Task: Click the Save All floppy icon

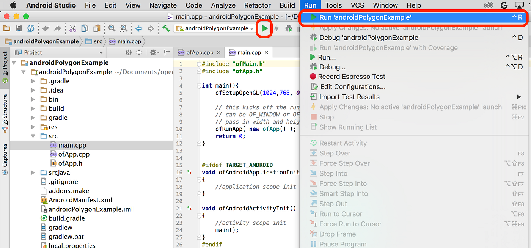Action: (19, 28)
